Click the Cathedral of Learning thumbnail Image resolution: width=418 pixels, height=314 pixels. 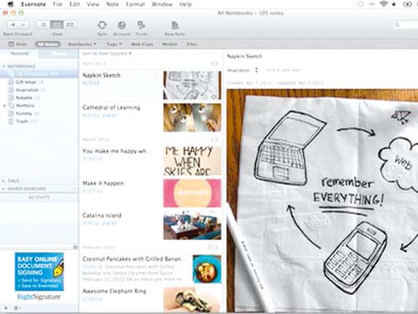pos(192,118)
